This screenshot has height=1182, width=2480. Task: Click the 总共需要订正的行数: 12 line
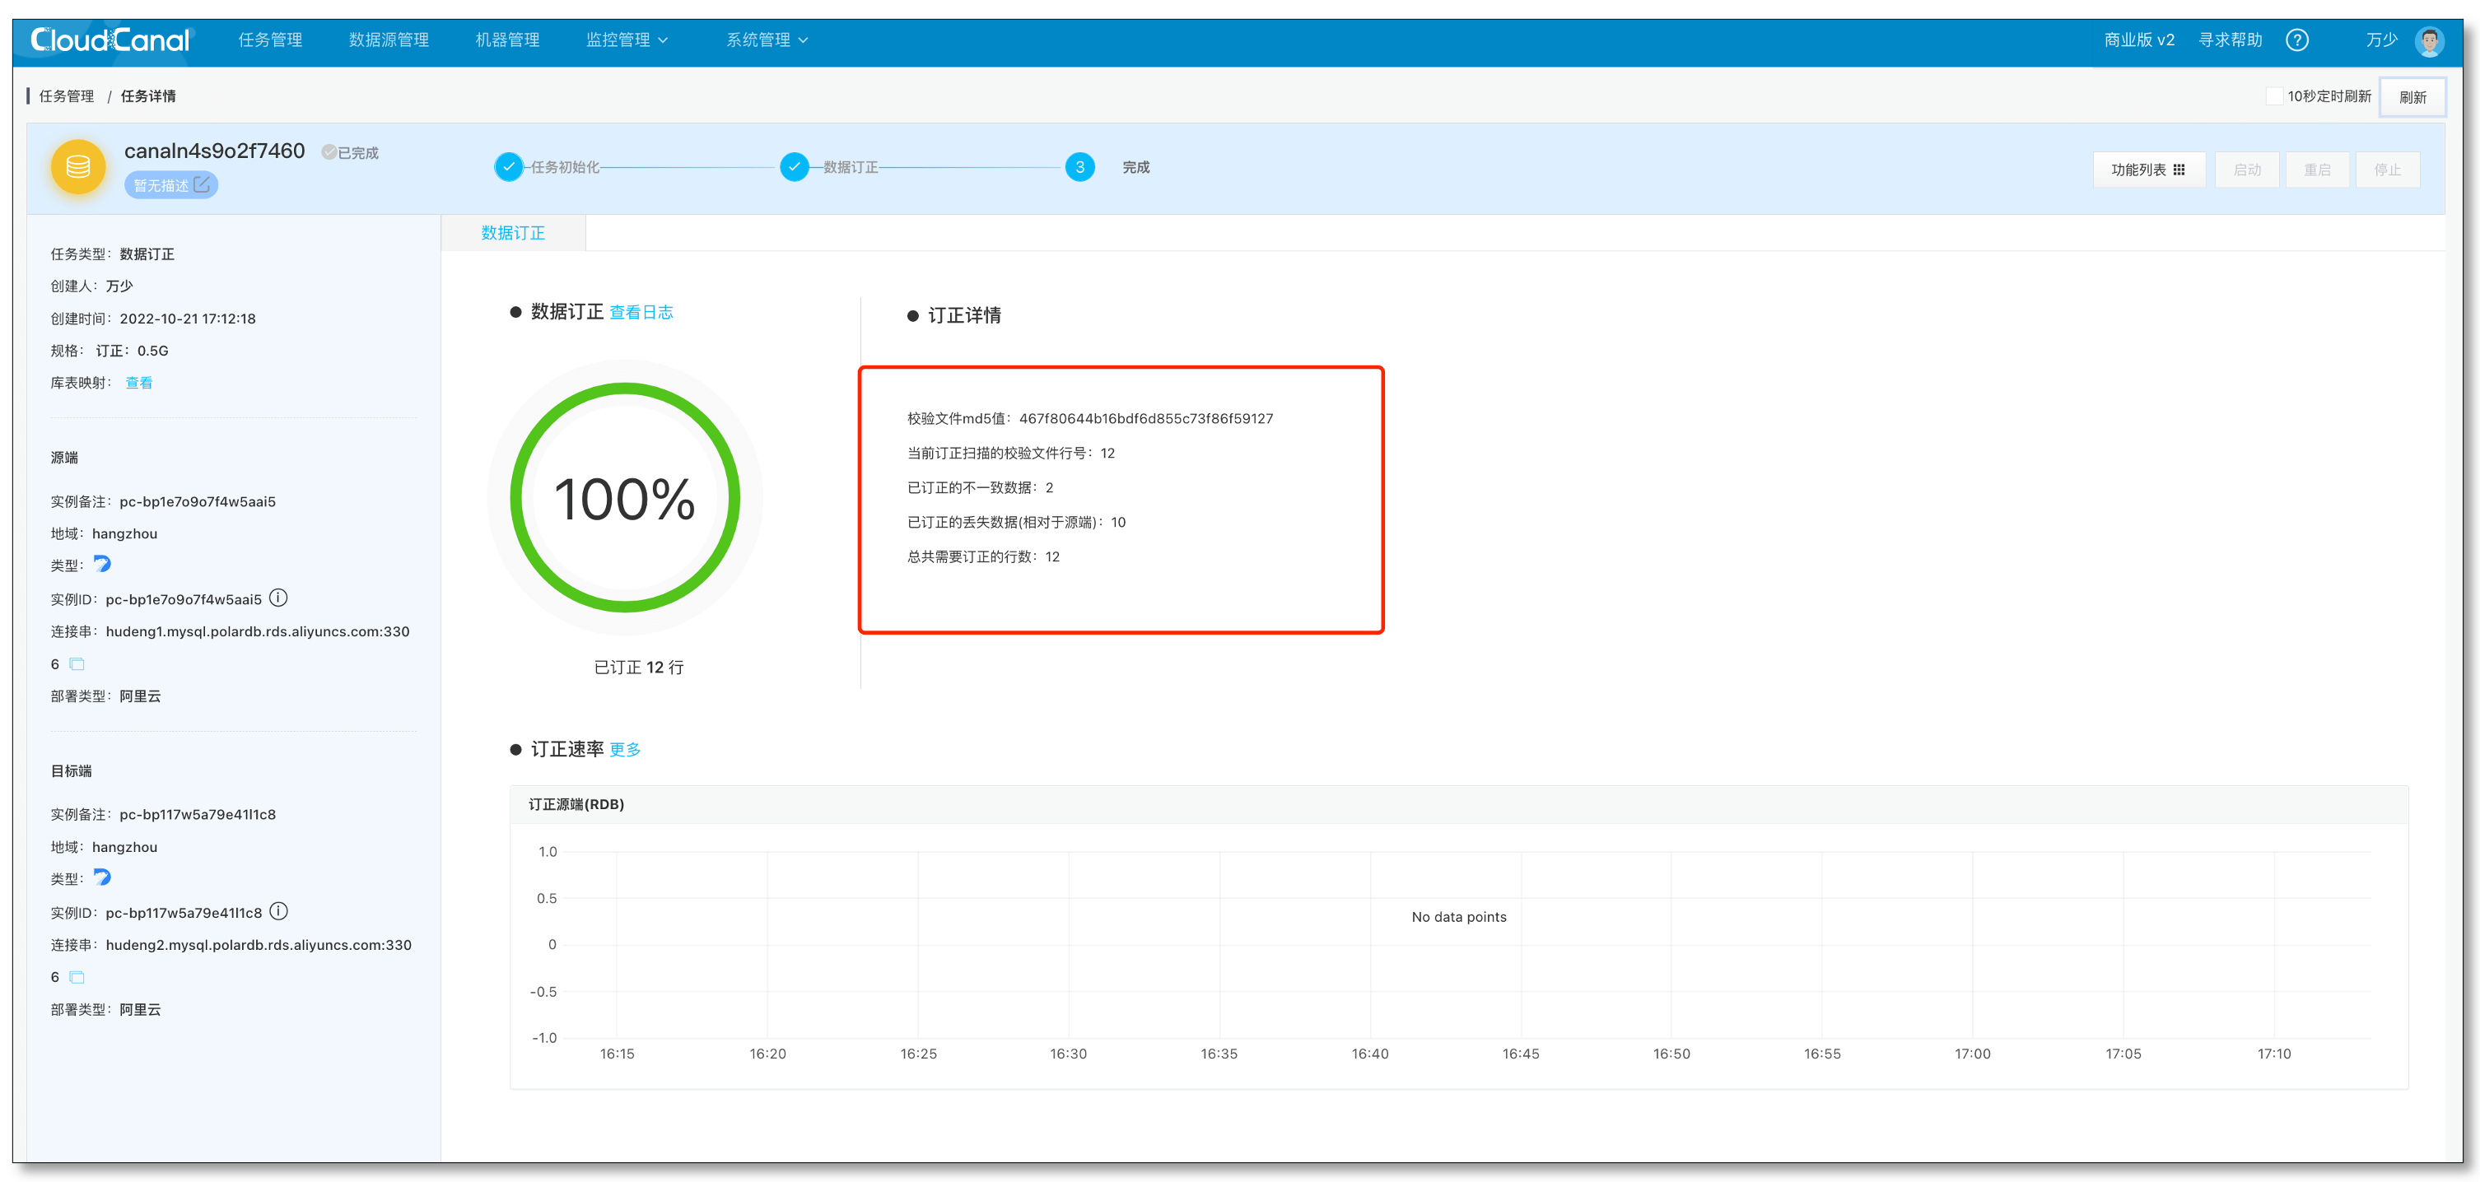coord(983,556)
